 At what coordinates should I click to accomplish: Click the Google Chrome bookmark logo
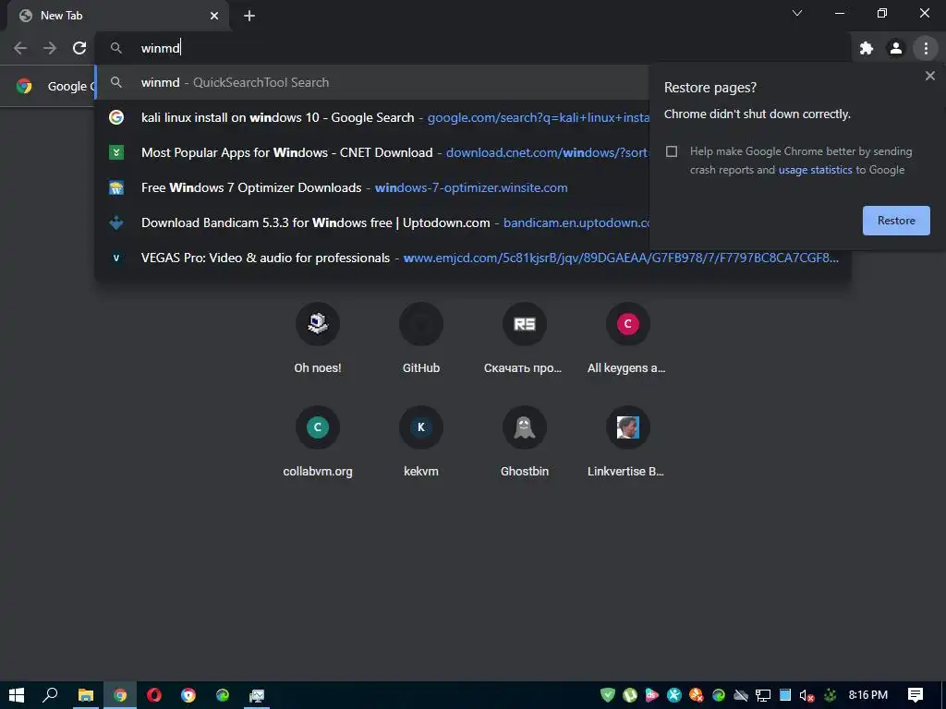tap(24, 86)
